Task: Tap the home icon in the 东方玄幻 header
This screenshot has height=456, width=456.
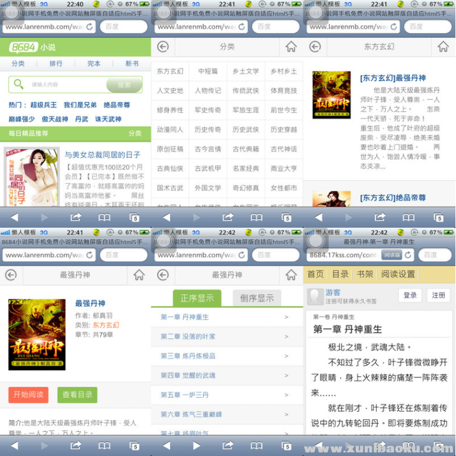Action: tap(443, 47)
